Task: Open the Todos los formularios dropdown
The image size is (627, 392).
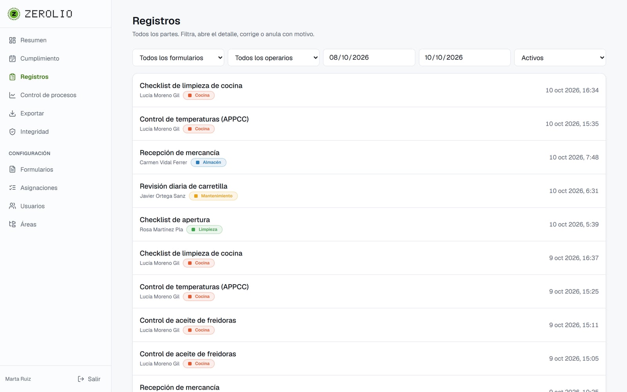Action: pyautogui.click(x=178, y=58)
